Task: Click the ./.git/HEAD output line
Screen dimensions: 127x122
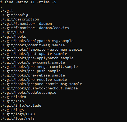Action: pyautogui.click(x=12, y=32)
